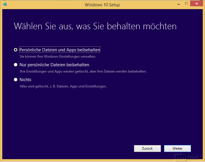
Task: Click text 'Alles wird gelöscht, z. B. Dateien'
Action: pyautogui.click(x=44, y=86)
